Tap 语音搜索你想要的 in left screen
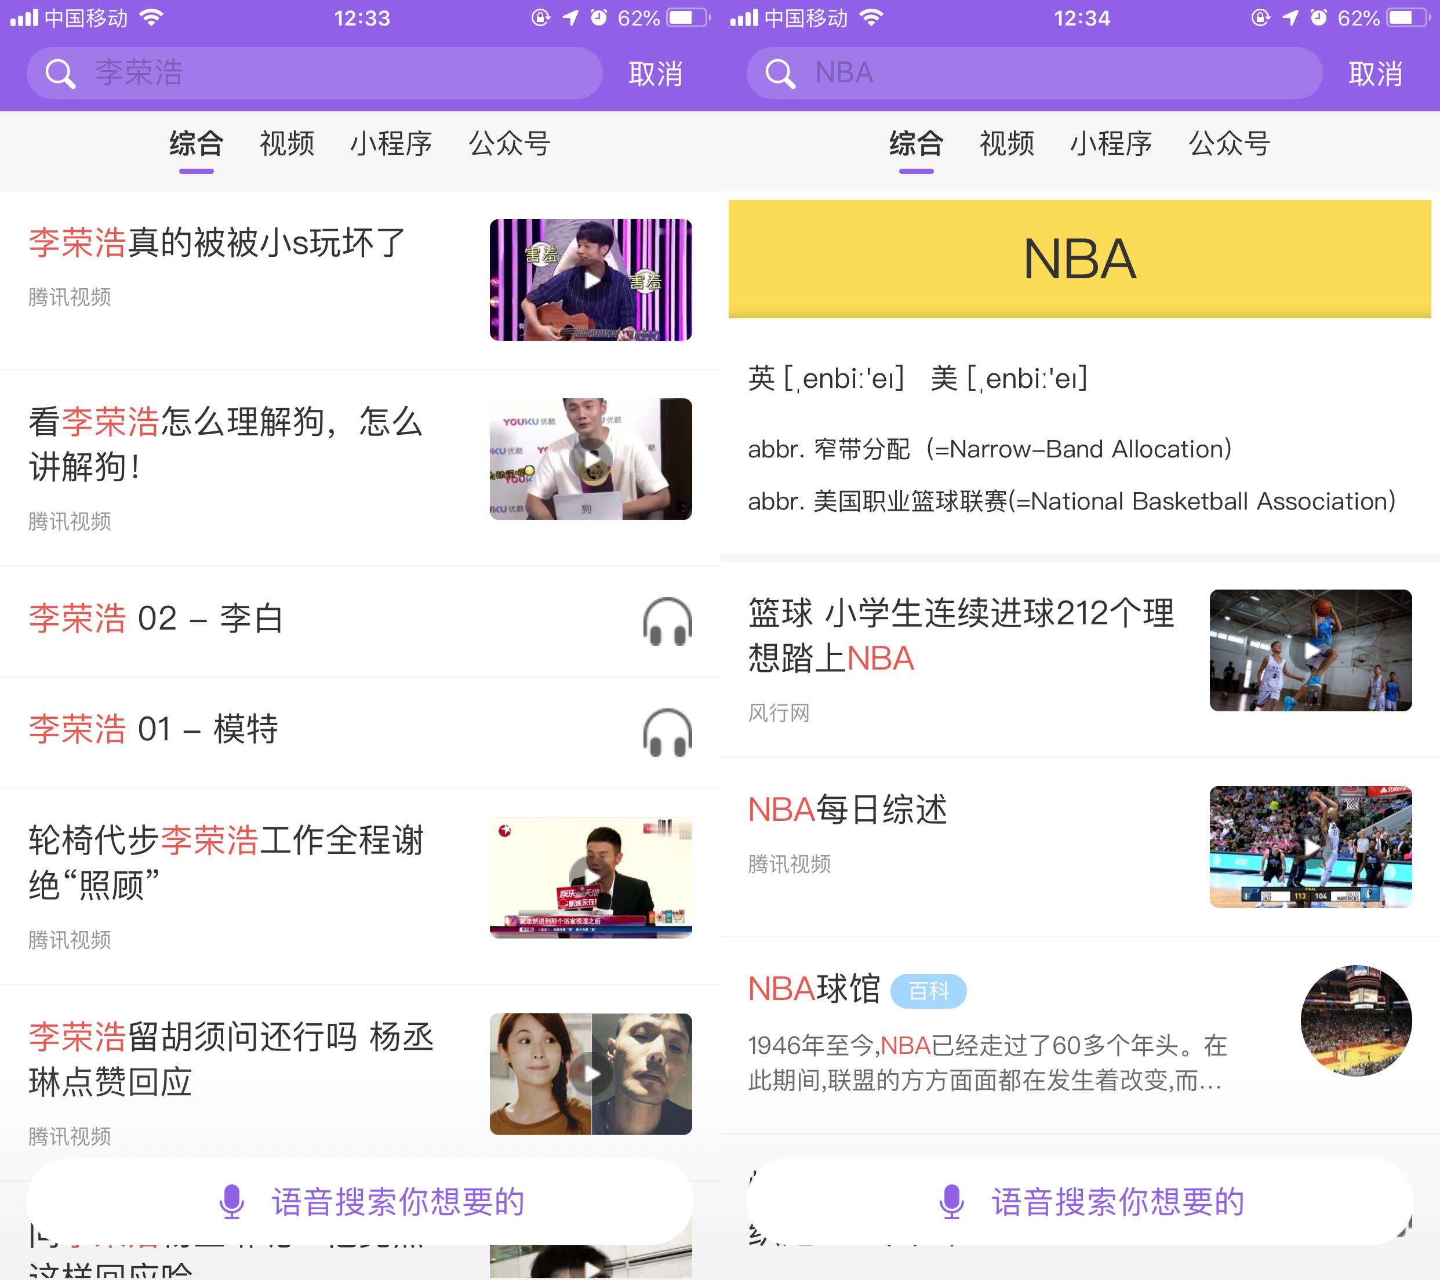The image size is (1440, 1280). point(398,1201)
